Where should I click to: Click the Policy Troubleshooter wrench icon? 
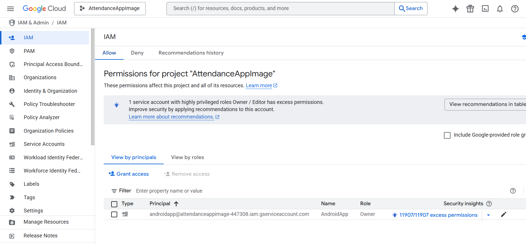tap(12, 104)
